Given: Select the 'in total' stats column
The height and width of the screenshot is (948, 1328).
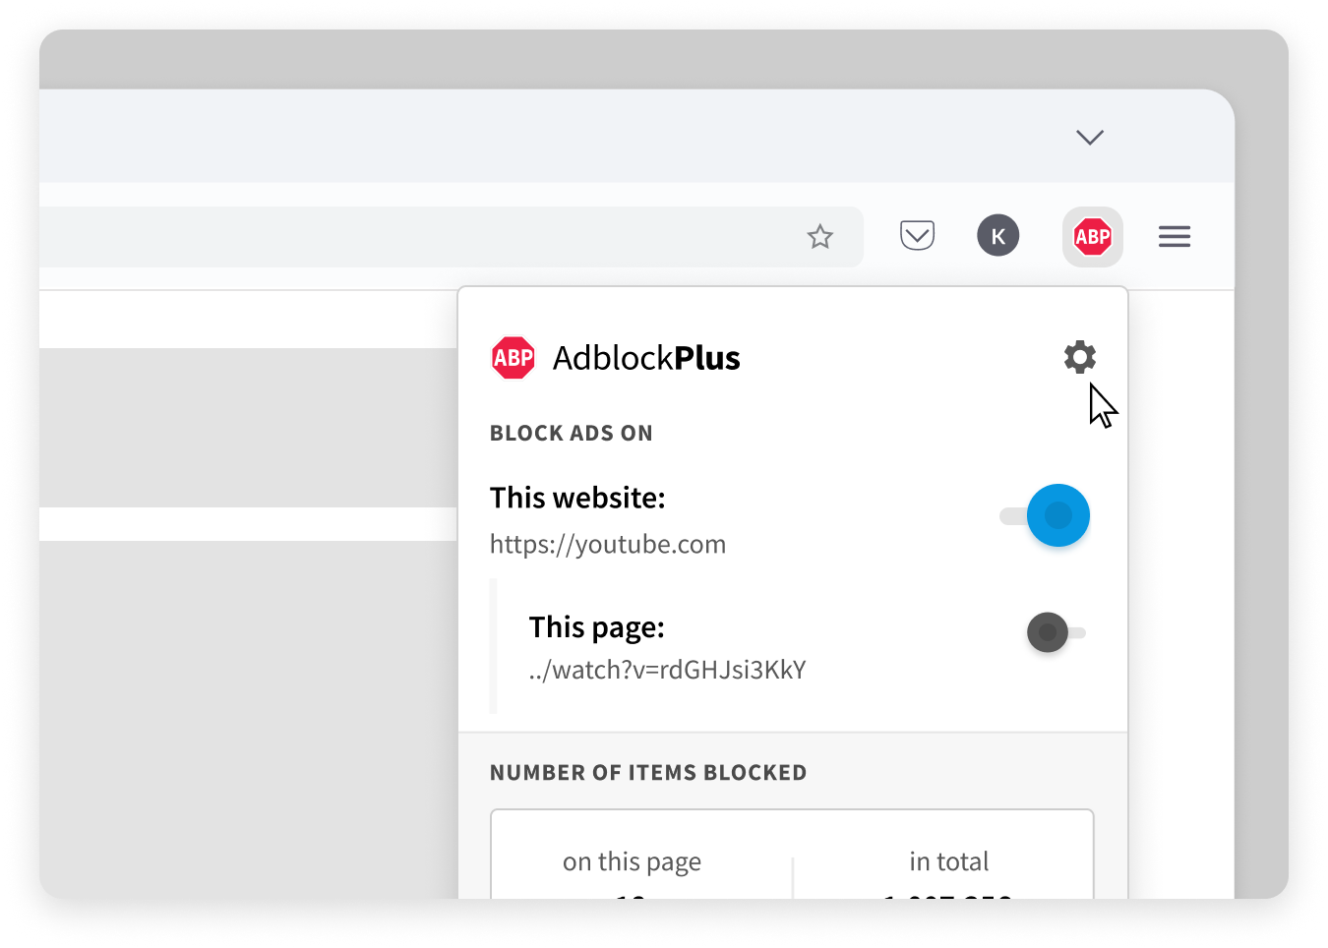Looking at the screenshot, I should [x=947, y=861].
